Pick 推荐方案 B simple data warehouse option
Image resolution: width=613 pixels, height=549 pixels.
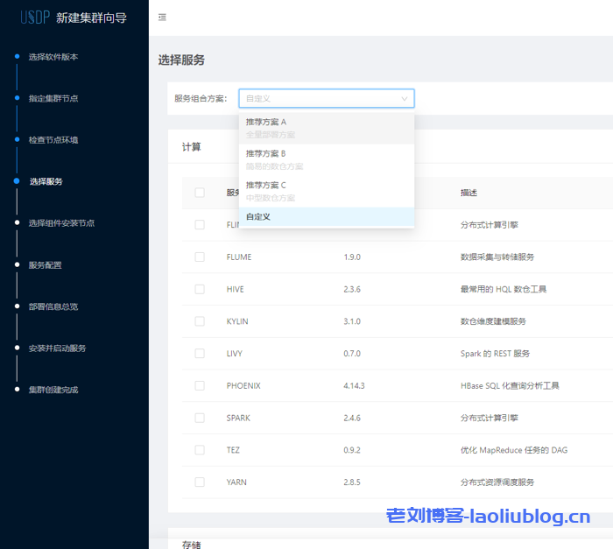tap(326, 159)
